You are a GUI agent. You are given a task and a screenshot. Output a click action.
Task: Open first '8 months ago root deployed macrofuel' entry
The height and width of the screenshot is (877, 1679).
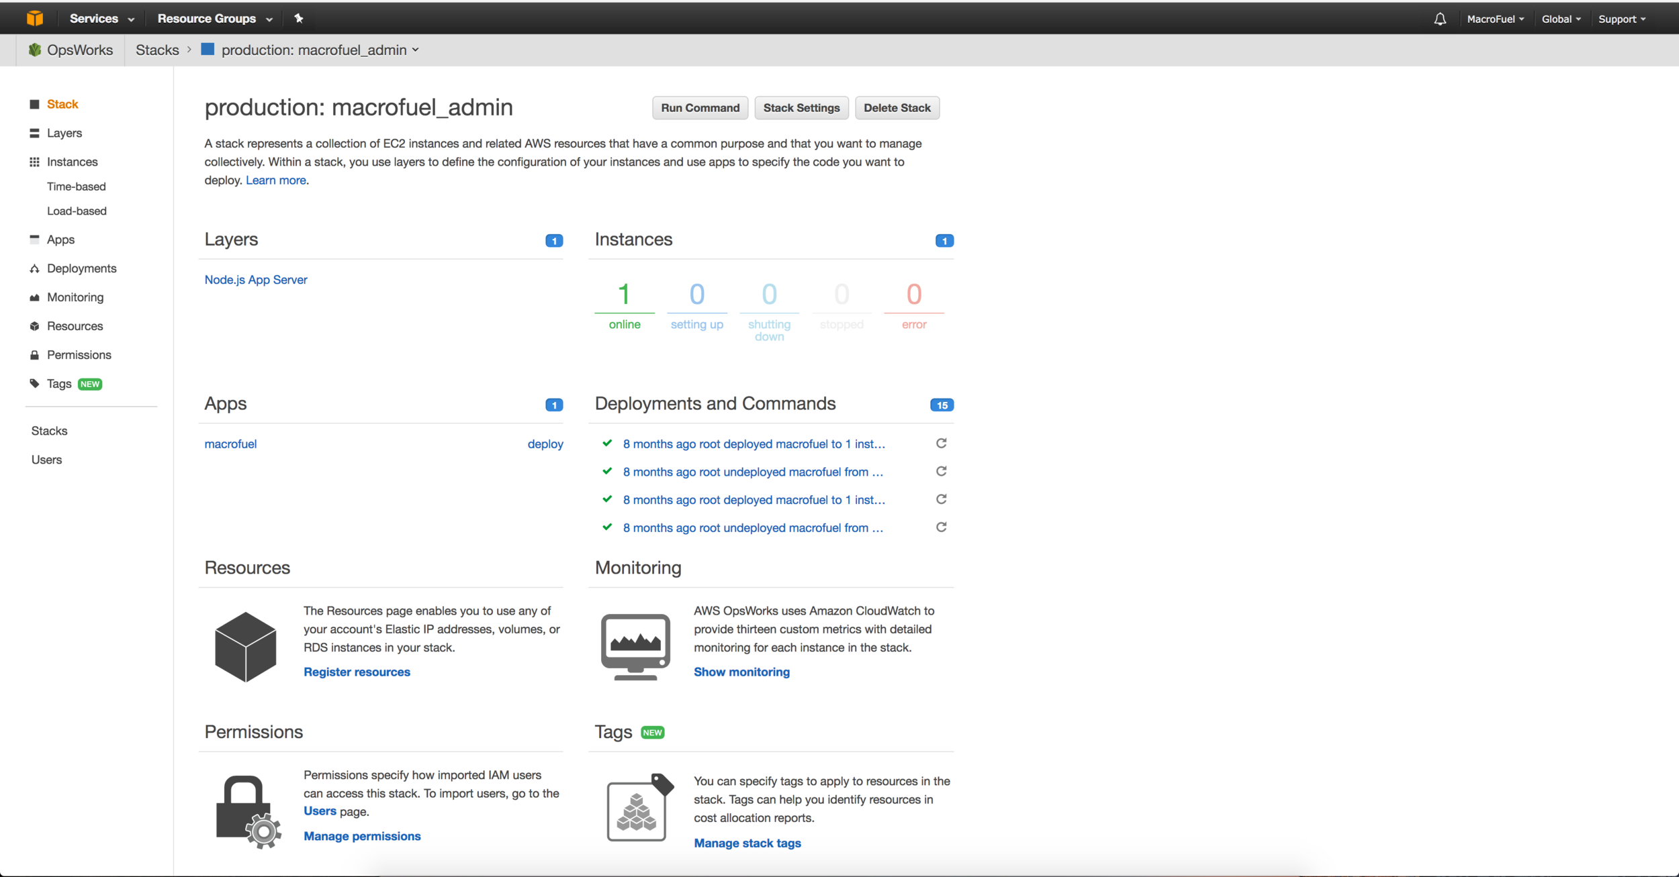pyautogui.click(x=754, y=444)
